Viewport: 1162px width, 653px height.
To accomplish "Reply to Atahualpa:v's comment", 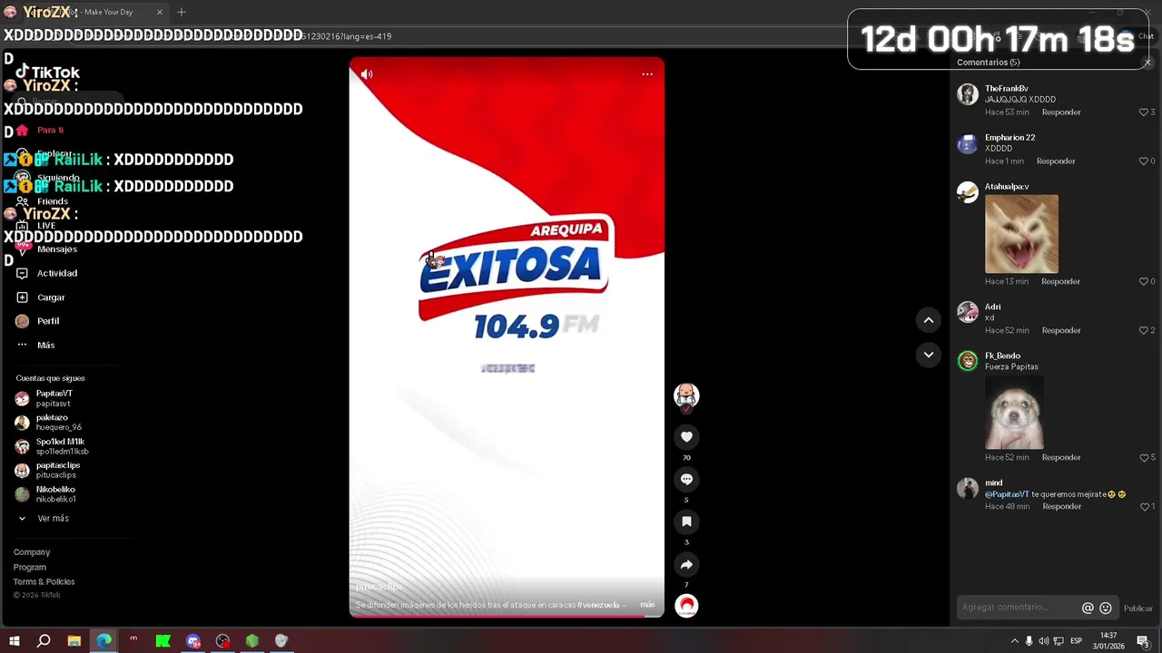I will pyautogui.click(x=1060, y=282).
